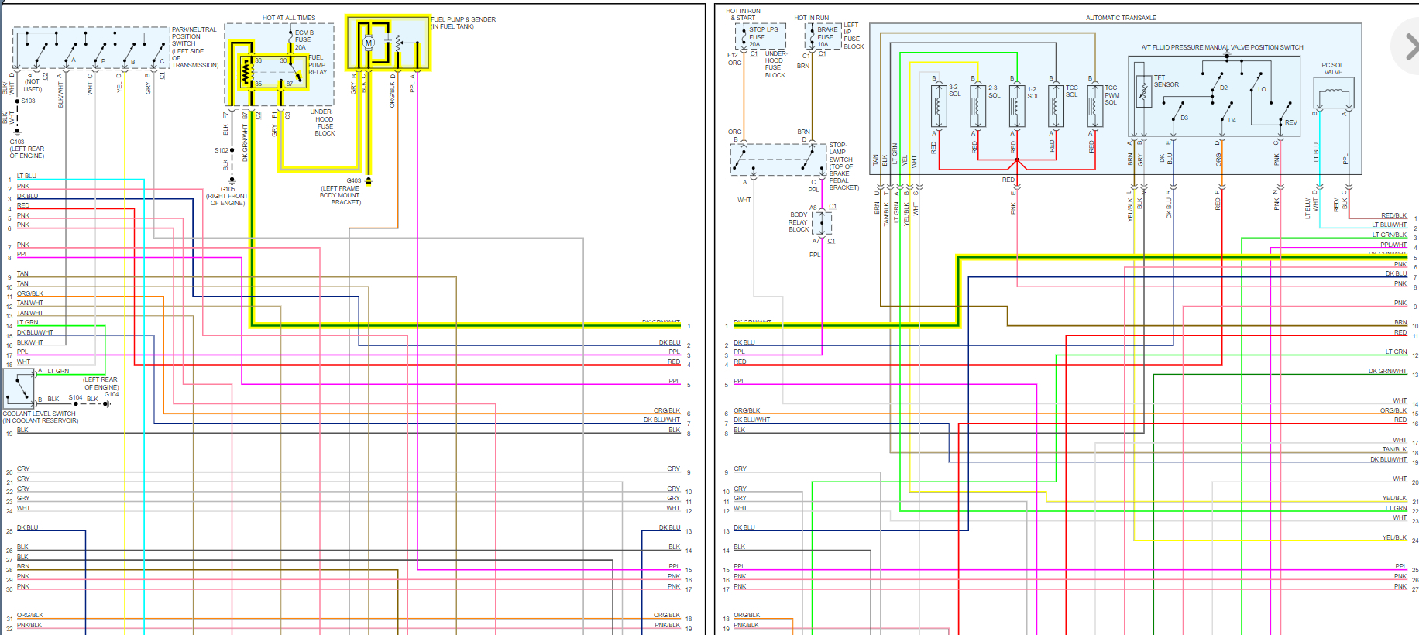Screen dimensions: 1419x635
Task: Select the 'LT GRN/BLK' wire label
Action: tap(1390, 235)
